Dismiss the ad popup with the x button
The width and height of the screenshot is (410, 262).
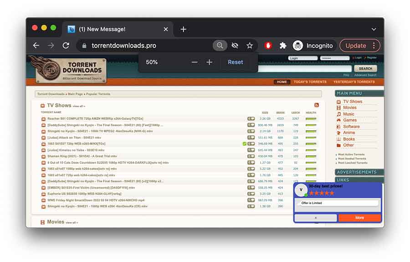pyautogui.click(x=316, y=217)
